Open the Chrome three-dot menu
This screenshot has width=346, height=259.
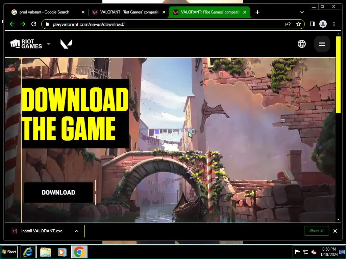point(334,24)
